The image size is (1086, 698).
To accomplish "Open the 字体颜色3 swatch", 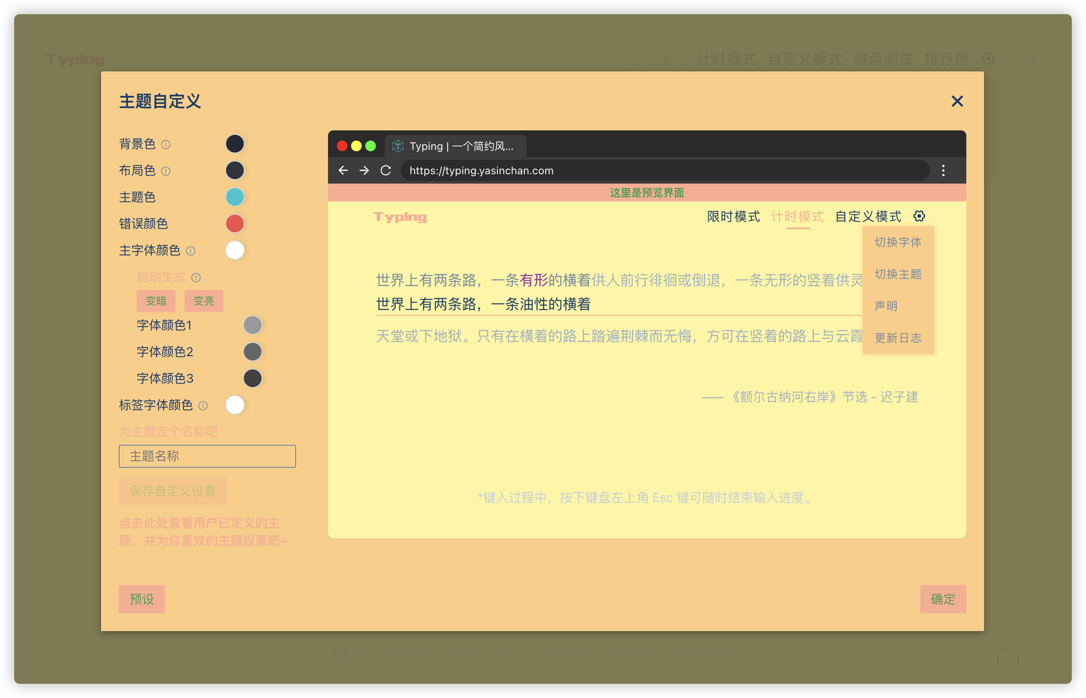I will (252, 378).
